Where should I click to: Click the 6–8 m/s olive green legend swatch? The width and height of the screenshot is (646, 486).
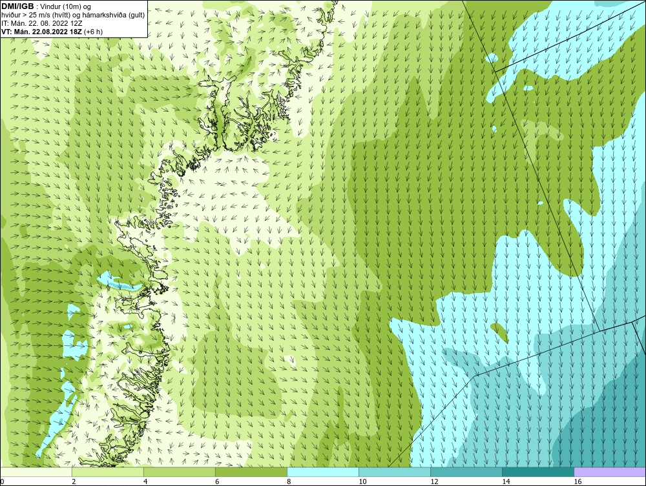251,472
